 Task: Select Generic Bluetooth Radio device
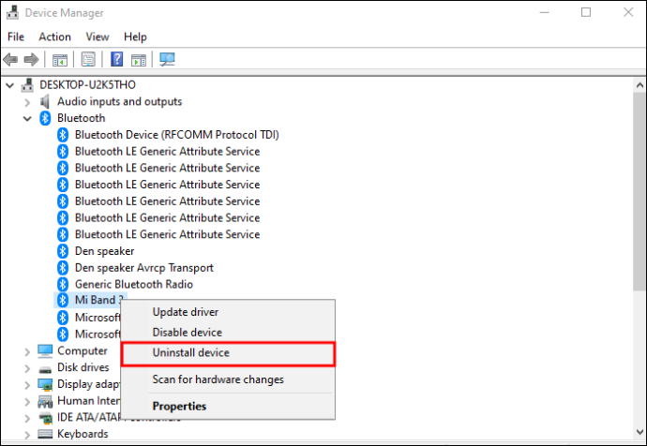coord(134,285)
